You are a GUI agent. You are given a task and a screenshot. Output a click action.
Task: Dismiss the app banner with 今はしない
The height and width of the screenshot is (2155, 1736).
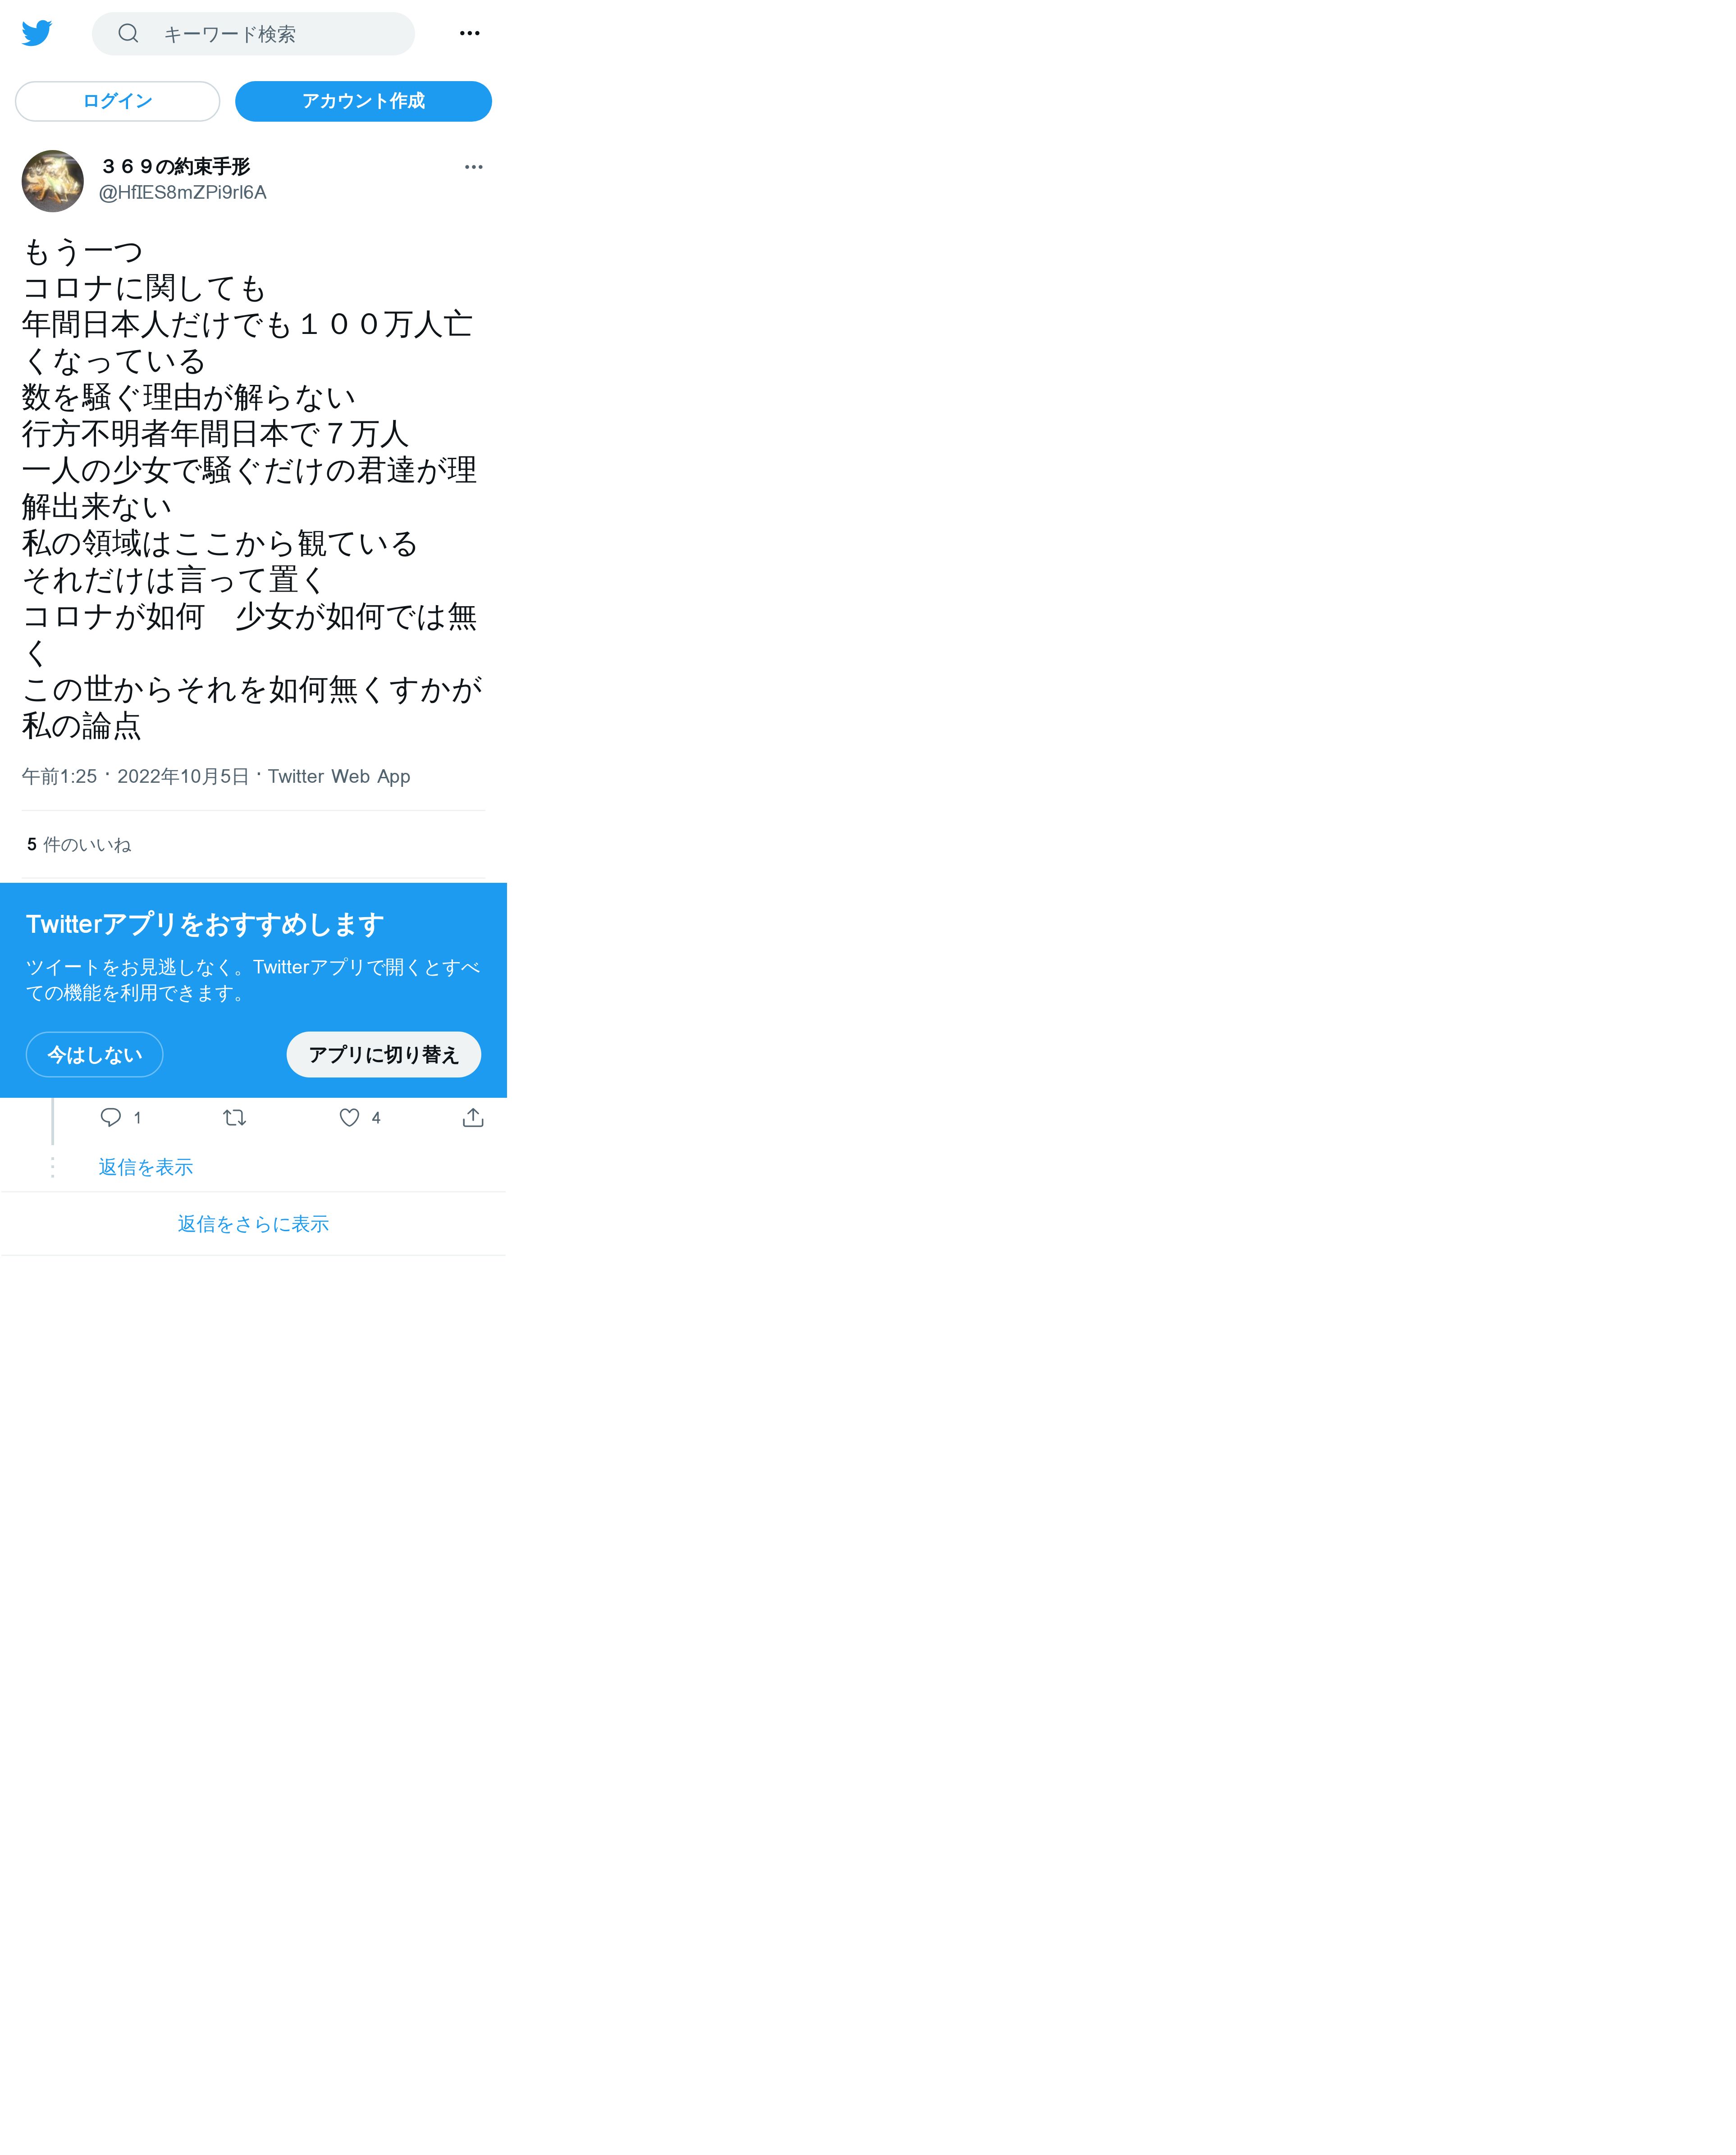click(x=95, y=1054)
